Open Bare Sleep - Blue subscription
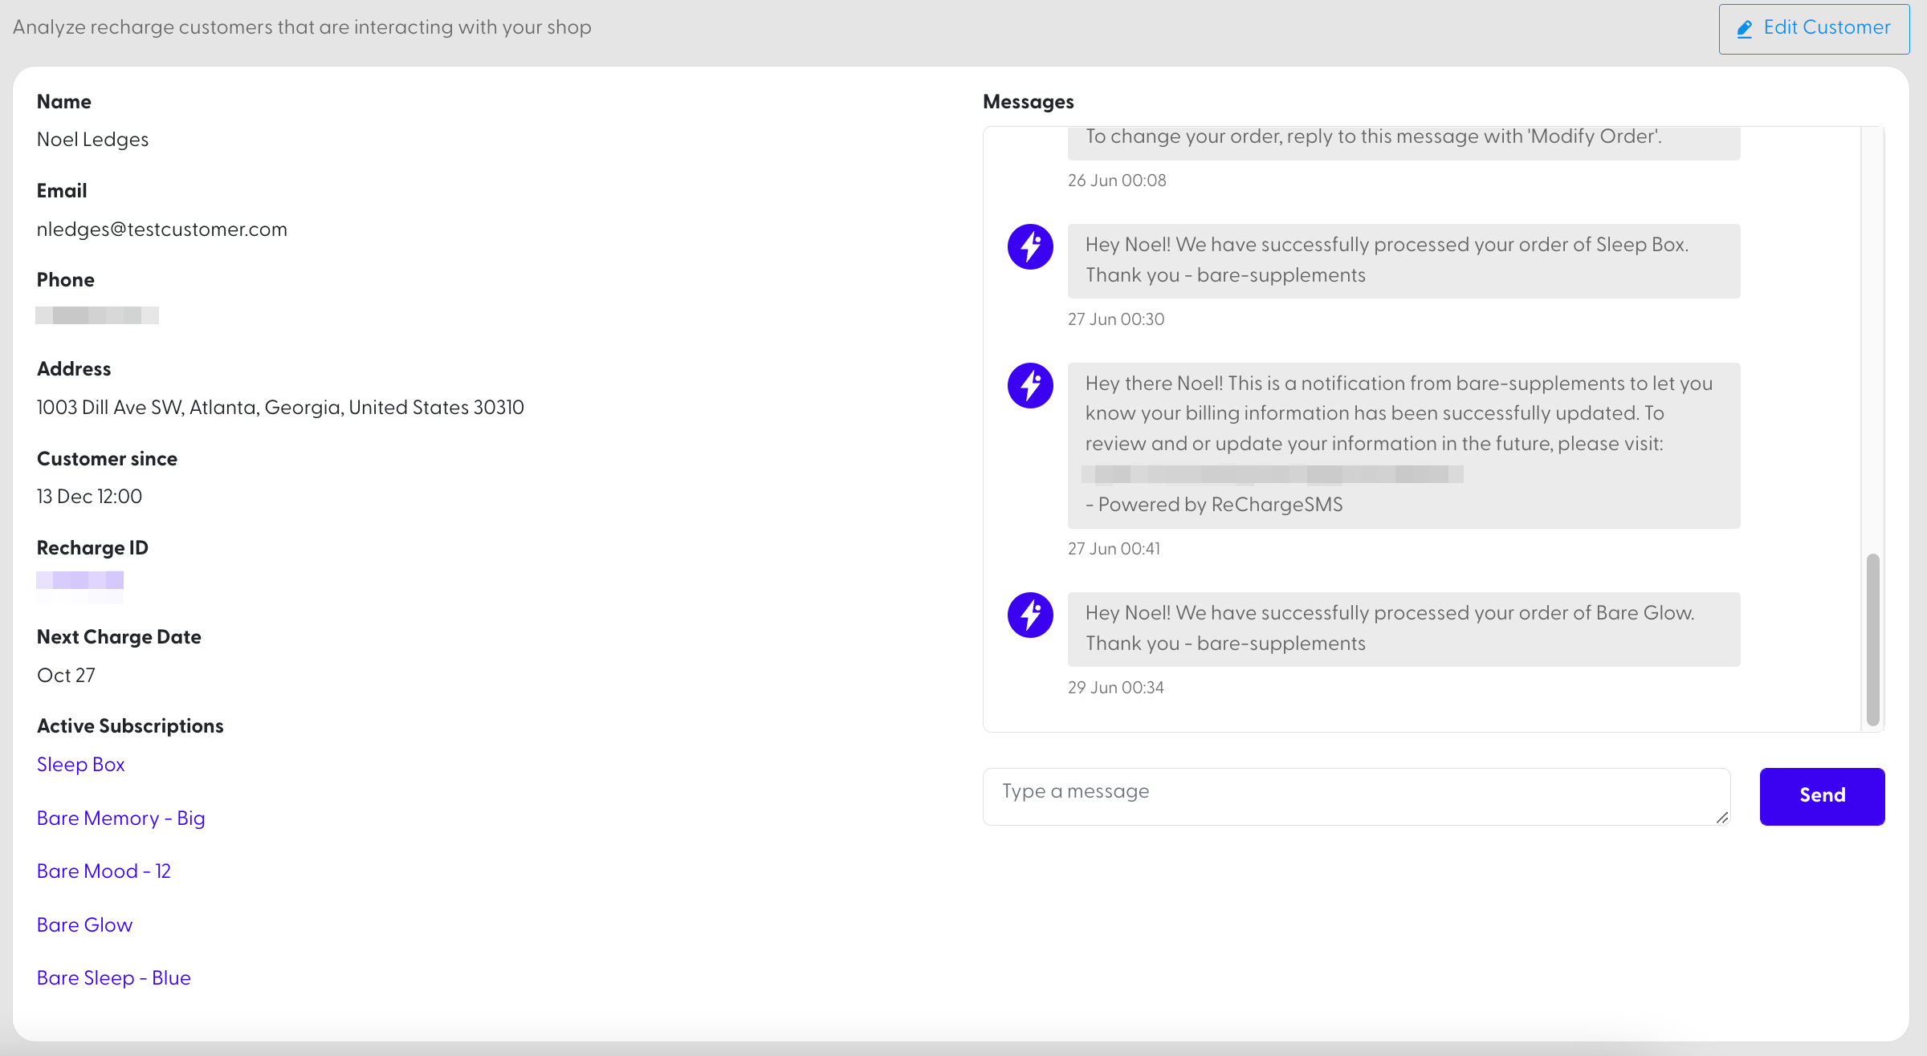The height and width of the screenshot is (1056, 1927). coord(114,977)
